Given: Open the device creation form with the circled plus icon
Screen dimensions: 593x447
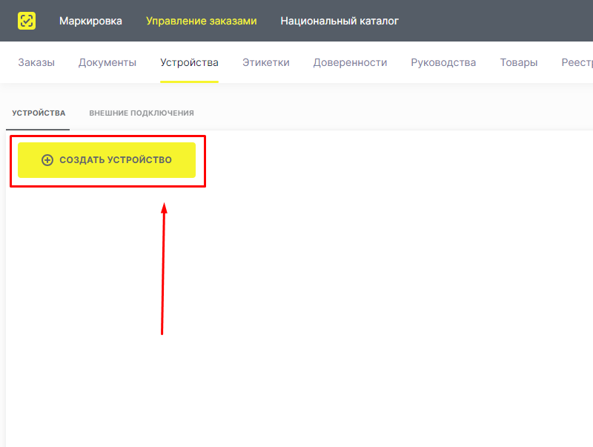Looking at the screenshot, I should [46, 159].
